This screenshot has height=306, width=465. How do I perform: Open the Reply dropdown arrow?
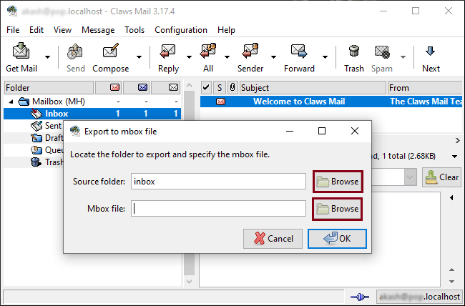pos(189,57)
